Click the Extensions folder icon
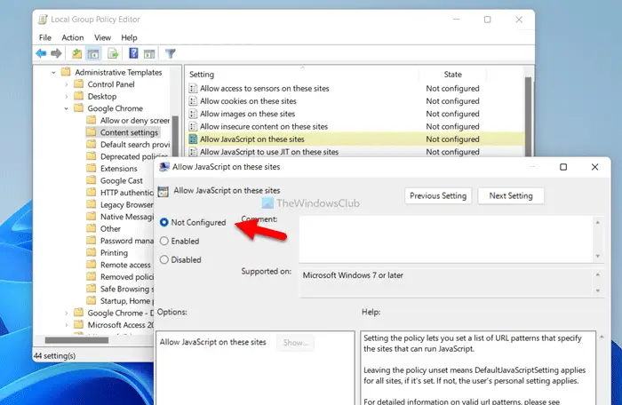The width and height of the screenshot is (622, 405). [x=92, y=168]
